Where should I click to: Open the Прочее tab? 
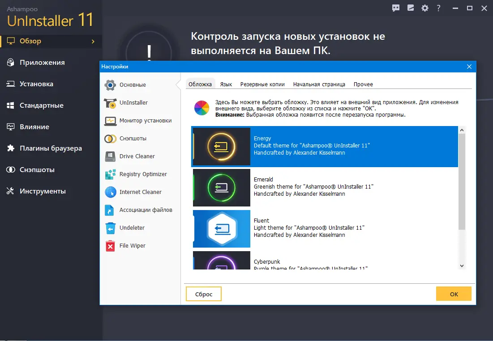pyautogui.click(x=363, y=84)
